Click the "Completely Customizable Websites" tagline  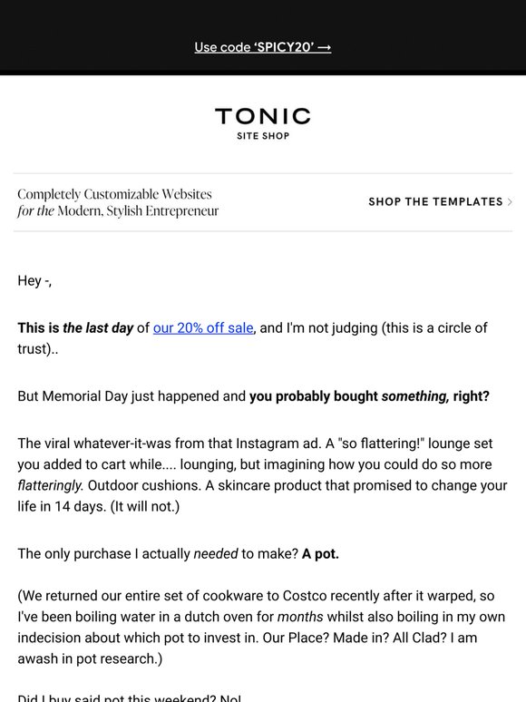114,194
